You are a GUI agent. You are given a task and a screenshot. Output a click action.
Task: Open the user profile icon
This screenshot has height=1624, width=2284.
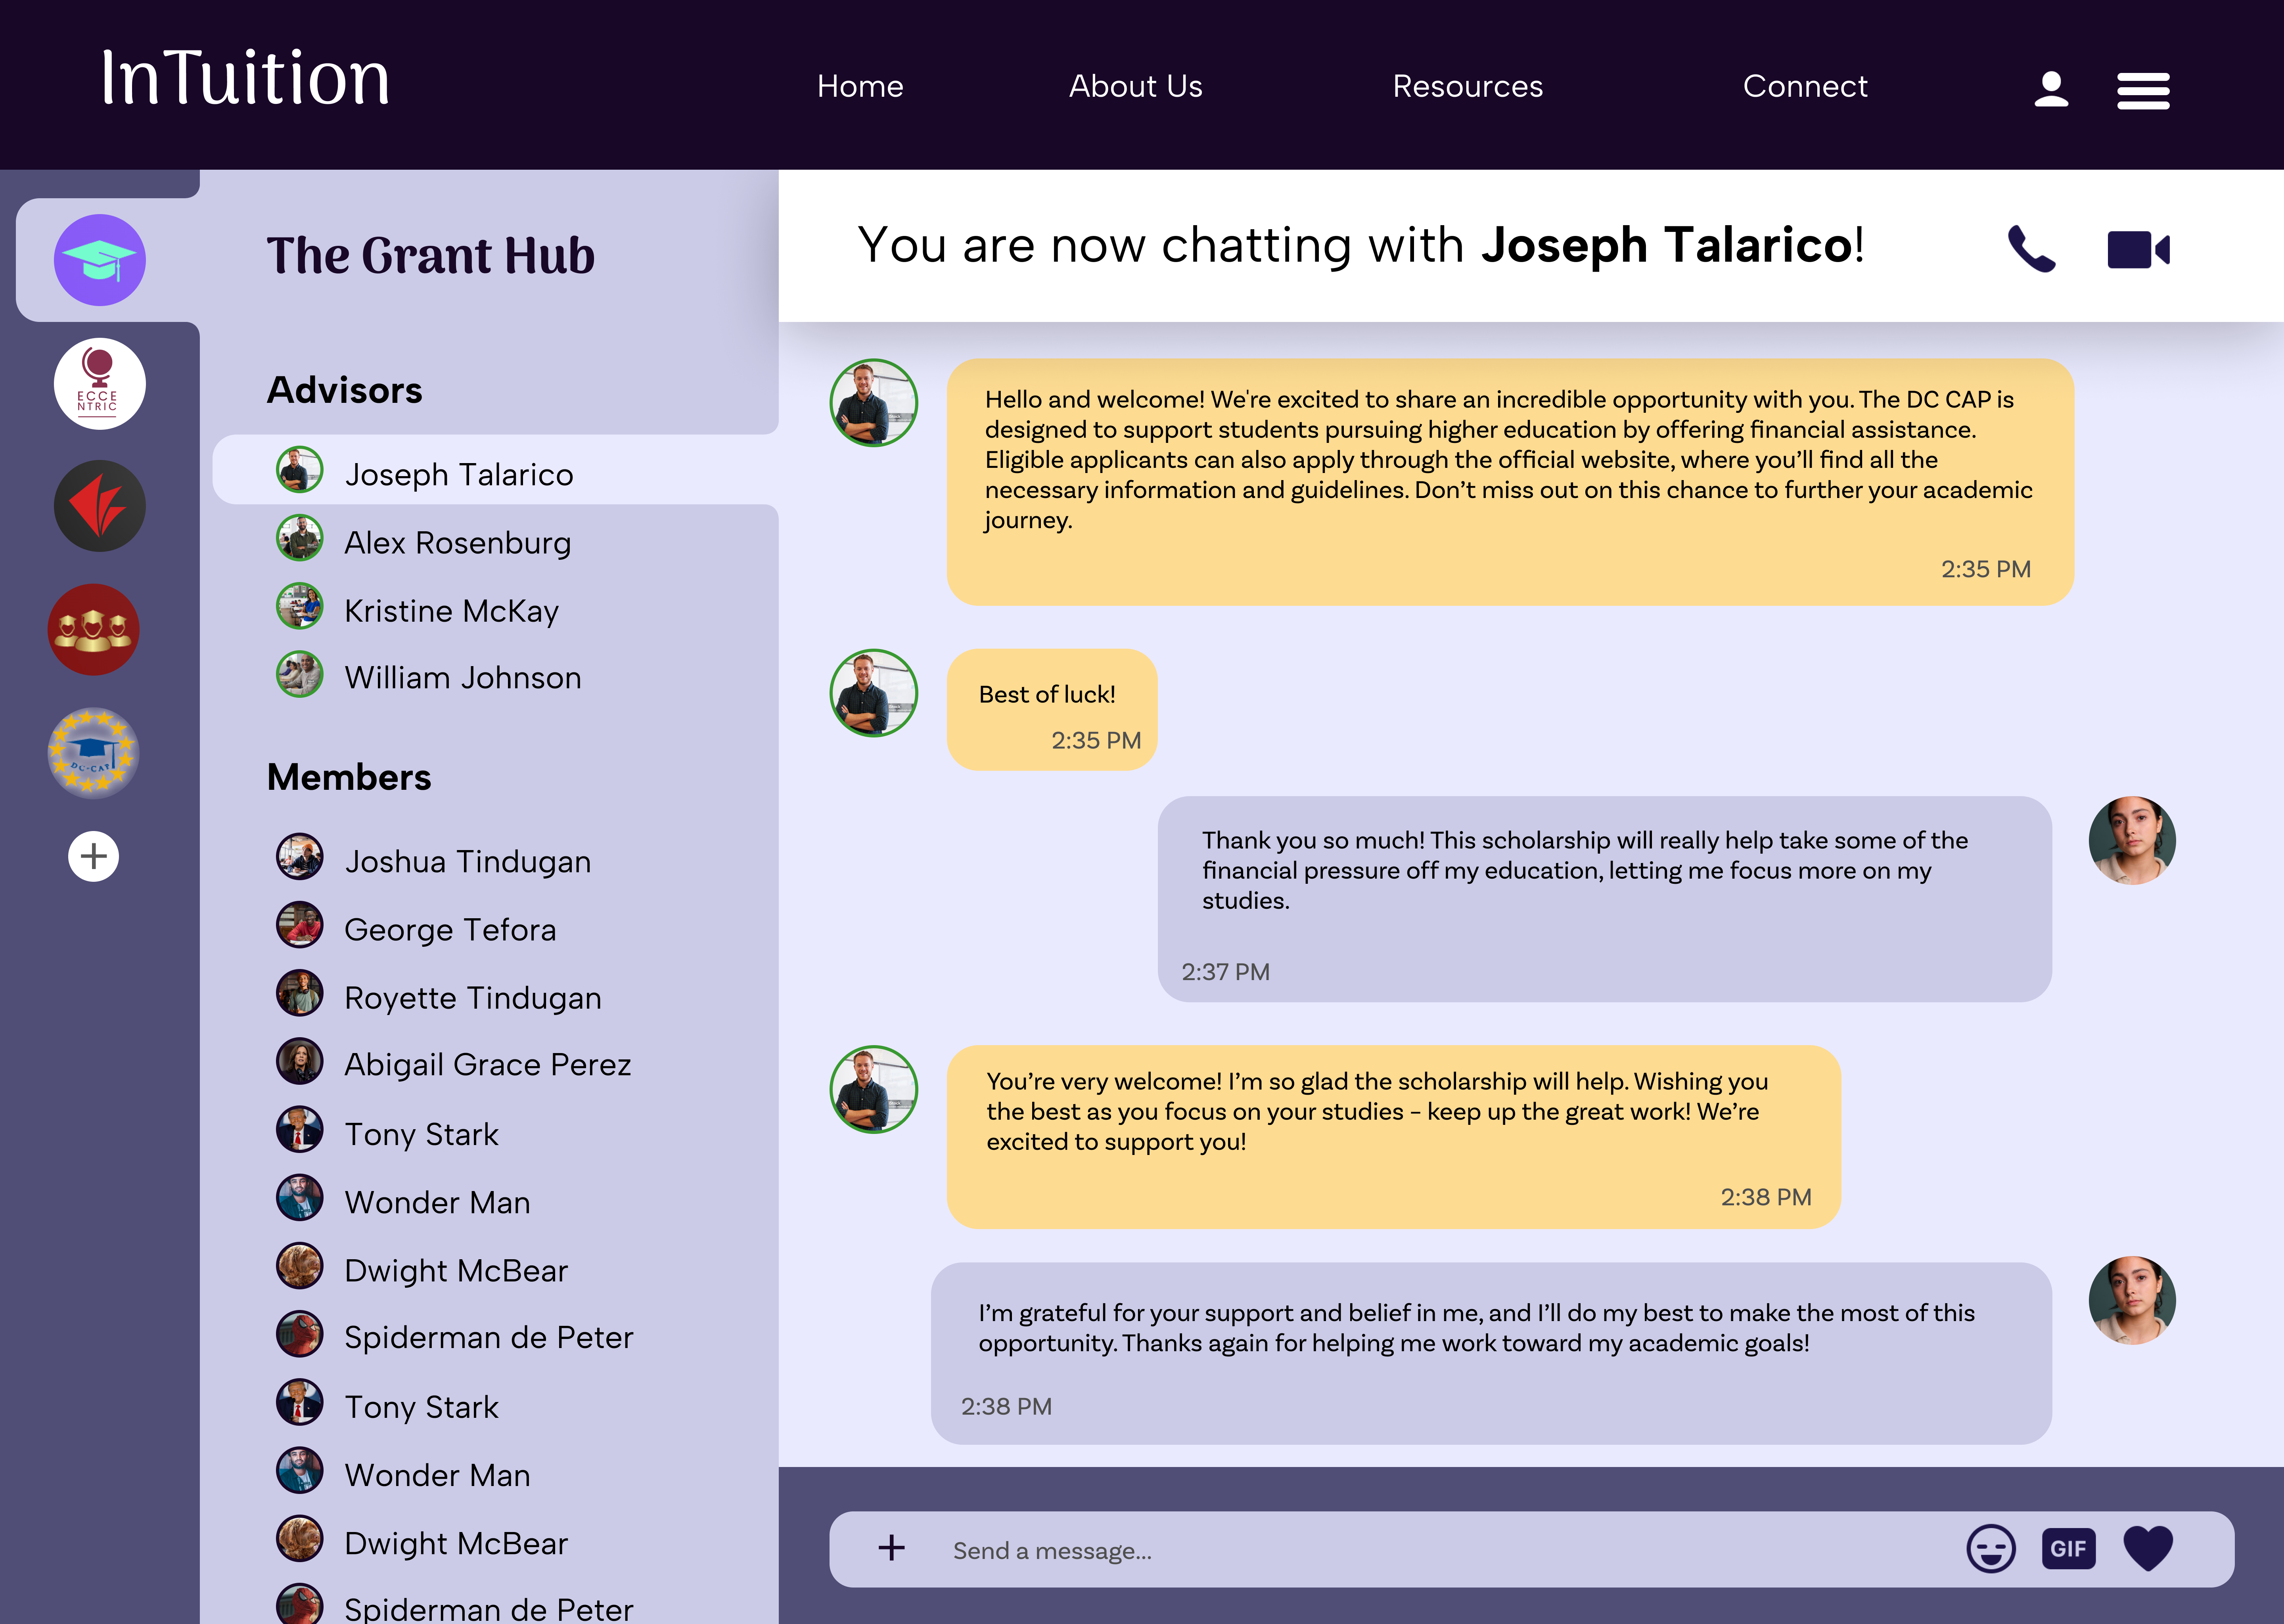[x=2051, y=89]
